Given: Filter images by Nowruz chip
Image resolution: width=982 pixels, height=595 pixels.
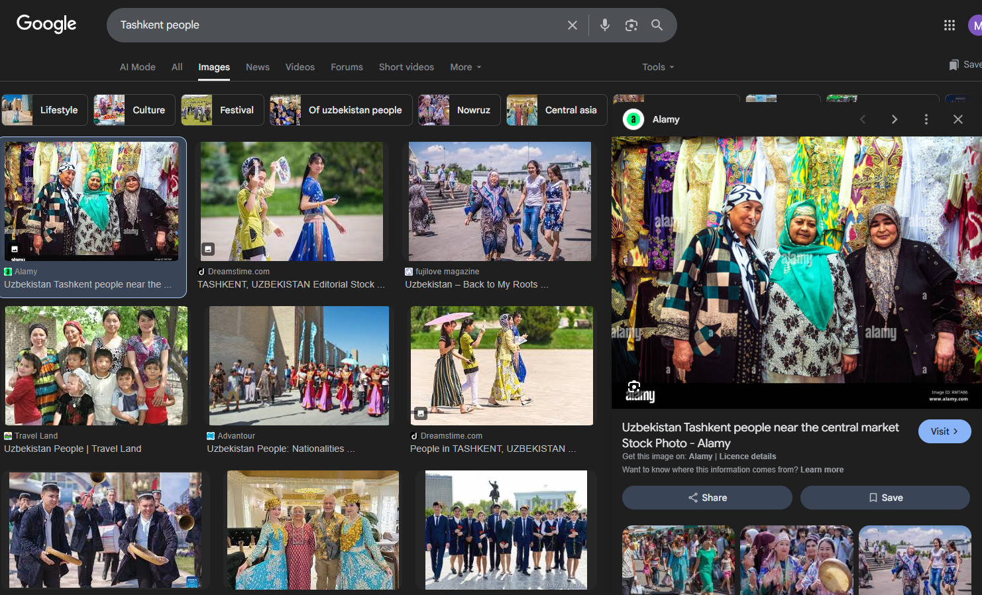Looking at the screenshot, I should click(459, 110).
